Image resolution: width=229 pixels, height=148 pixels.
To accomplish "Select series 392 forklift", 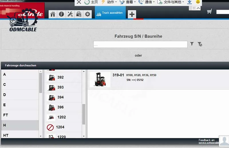I will 63,77.
